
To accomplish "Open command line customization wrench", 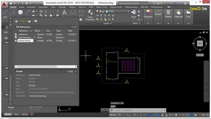I will [x=107, y=110].
